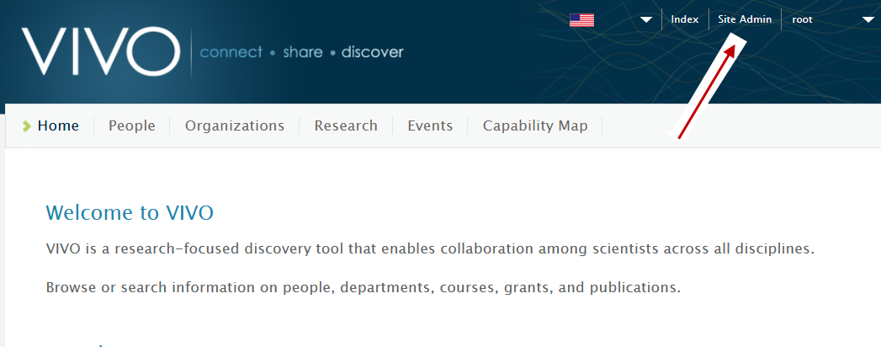
Task: Click the VIVO logo
Action: coord(101,51)
